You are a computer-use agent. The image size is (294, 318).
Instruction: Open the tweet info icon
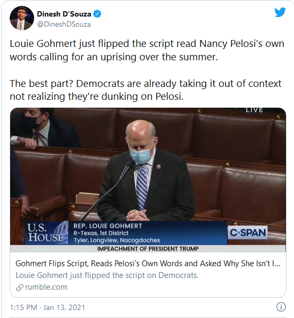[x=281, y=307]
